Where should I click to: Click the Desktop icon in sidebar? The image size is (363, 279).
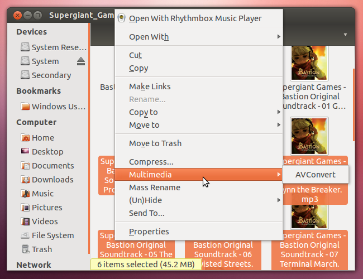point(25,151)
